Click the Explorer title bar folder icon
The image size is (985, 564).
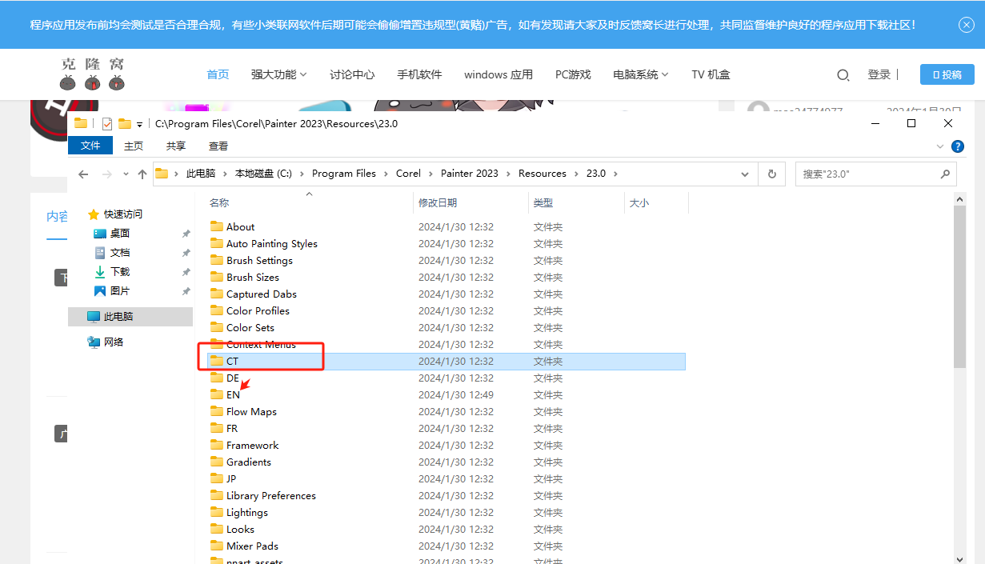[x=80, y=123]
